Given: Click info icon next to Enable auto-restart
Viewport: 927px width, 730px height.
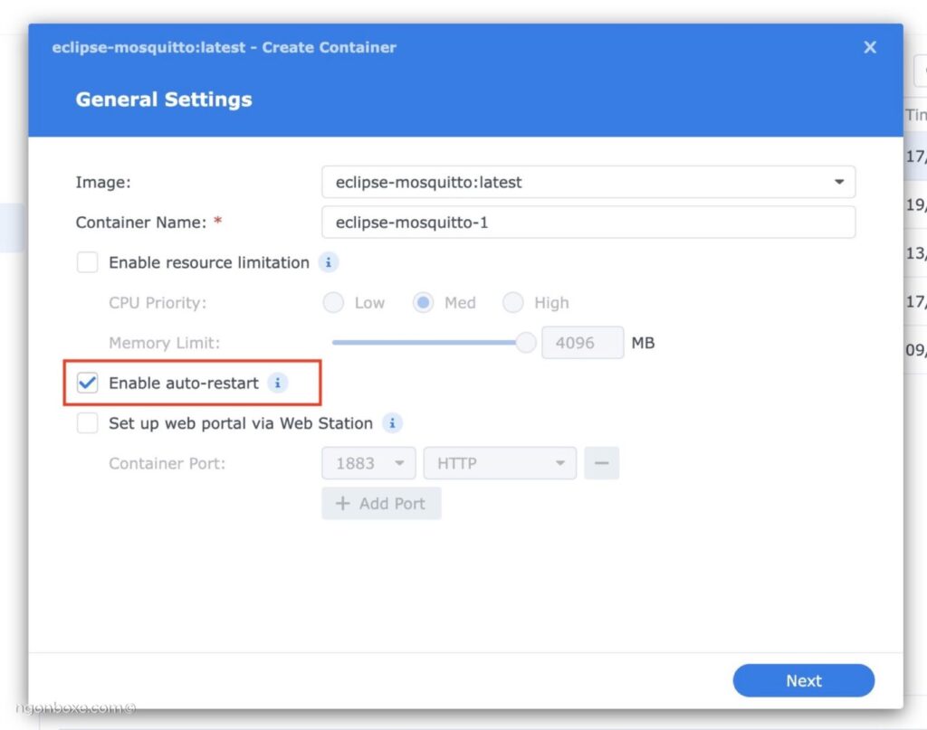Looking at the screenshot, I should [x=277, y=383].
